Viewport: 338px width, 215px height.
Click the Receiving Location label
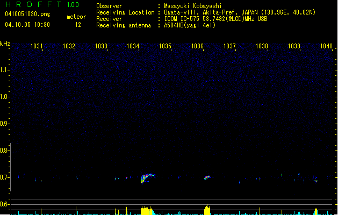pos(125,12)
